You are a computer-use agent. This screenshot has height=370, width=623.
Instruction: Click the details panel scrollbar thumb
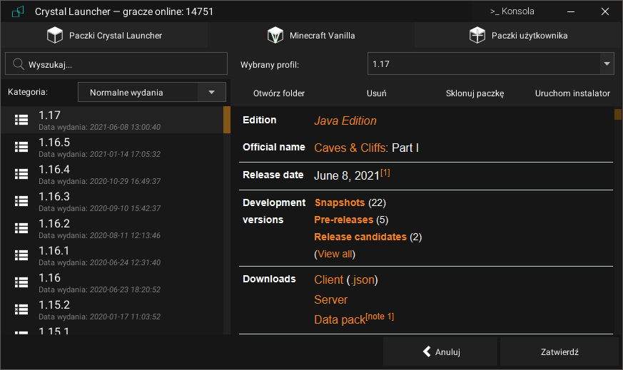618,114
